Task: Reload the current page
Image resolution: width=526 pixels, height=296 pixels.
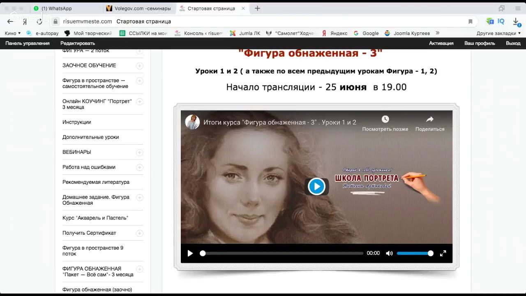Action: (x=39, y=21)
